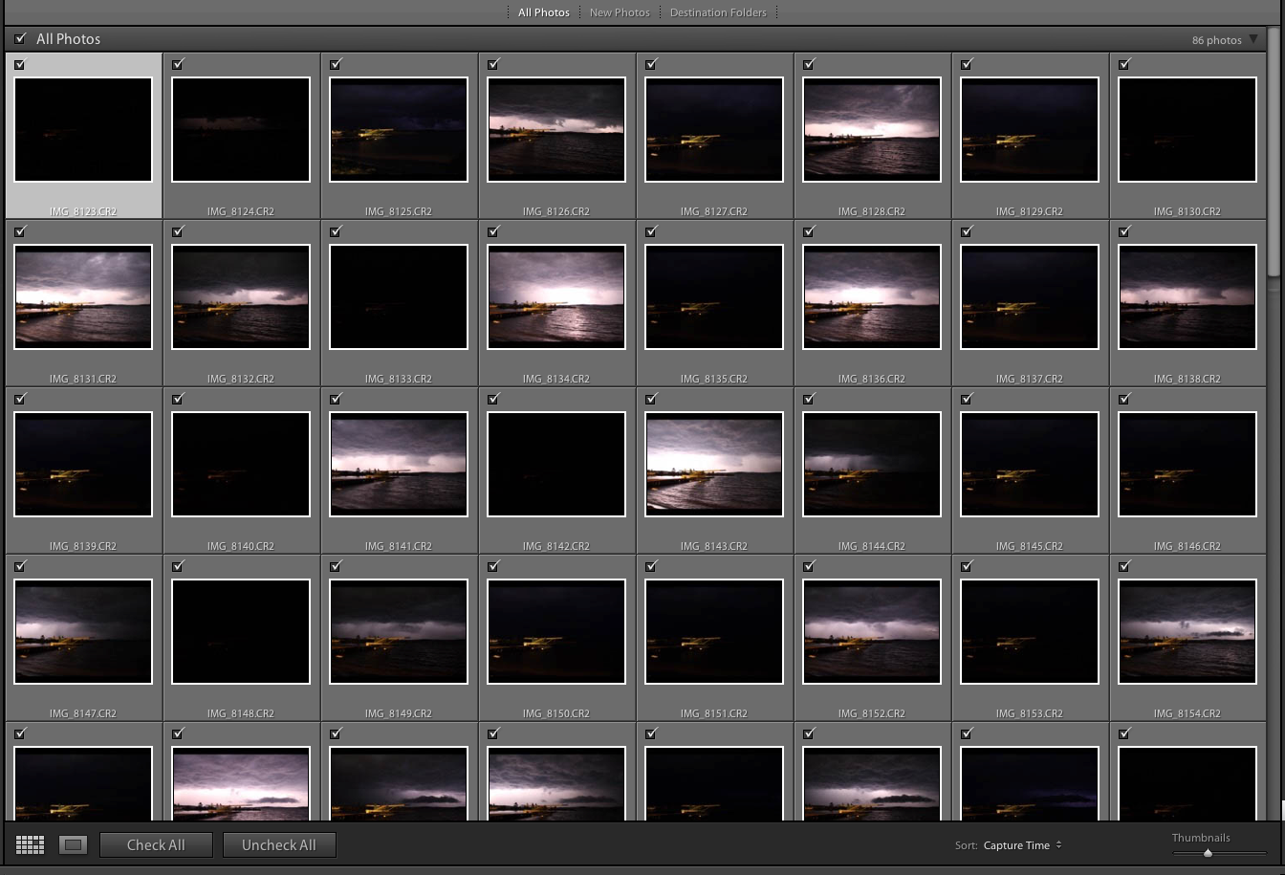Open the Destination Folders tab
Image resolution: width=1285 pixels, height=875 pixels.
718,12
